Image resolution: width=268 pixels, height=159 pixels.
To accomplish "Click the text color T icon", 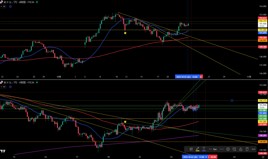I will (204, 149).
